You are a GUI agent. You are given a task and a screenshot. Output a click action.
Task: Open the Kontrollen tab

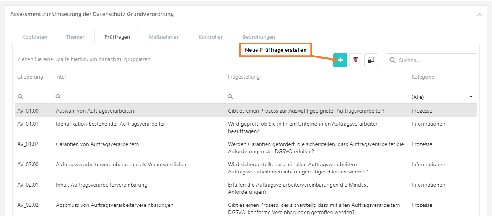pos(211,37)
